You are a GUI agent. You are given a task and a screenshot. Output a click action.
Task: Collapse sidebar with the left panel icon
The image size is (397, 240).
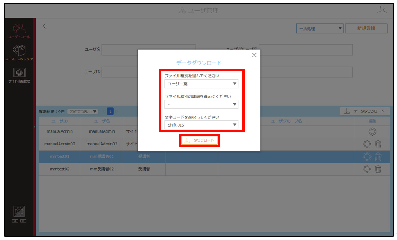click(15, 221)
